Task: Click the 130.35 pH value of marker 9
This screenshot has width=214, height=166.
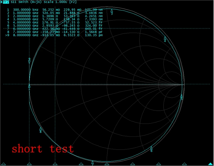Action: point(94,35)
